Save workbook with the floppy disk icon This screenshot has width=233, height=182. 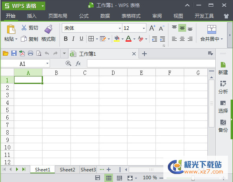pyautogui.click(x=14, y=53)
